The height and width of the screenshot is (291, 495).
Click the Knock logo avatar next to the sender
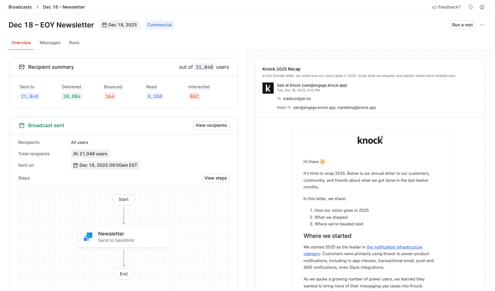pyautogui.click(x=268, y=88)
